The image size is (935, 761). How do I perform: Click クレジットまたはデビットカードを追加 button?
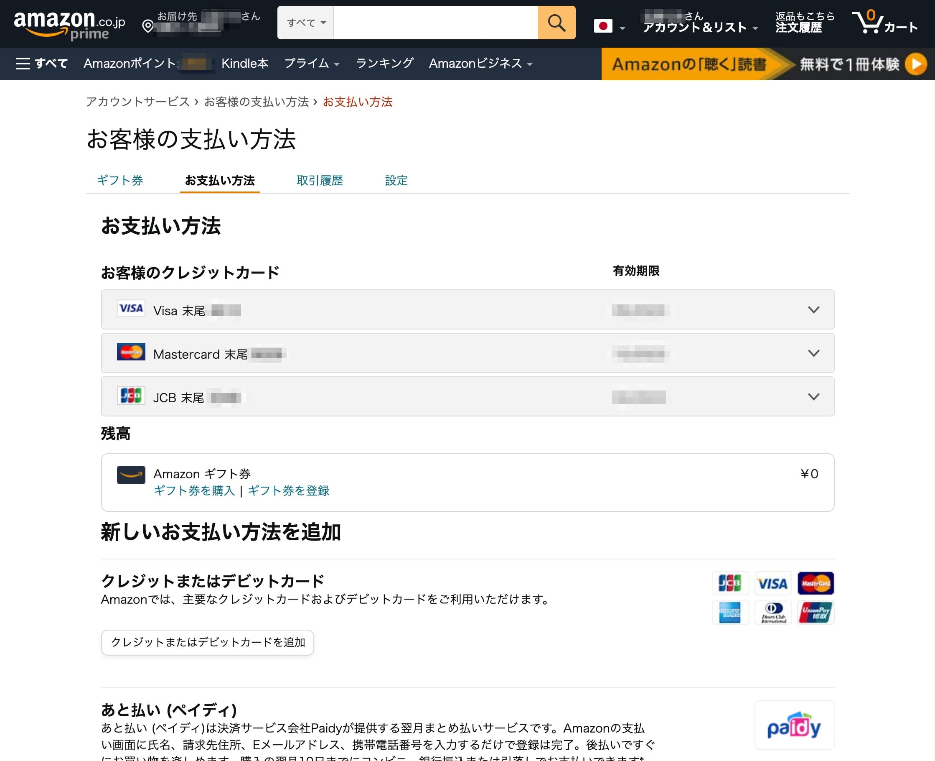tap(208, 642)
